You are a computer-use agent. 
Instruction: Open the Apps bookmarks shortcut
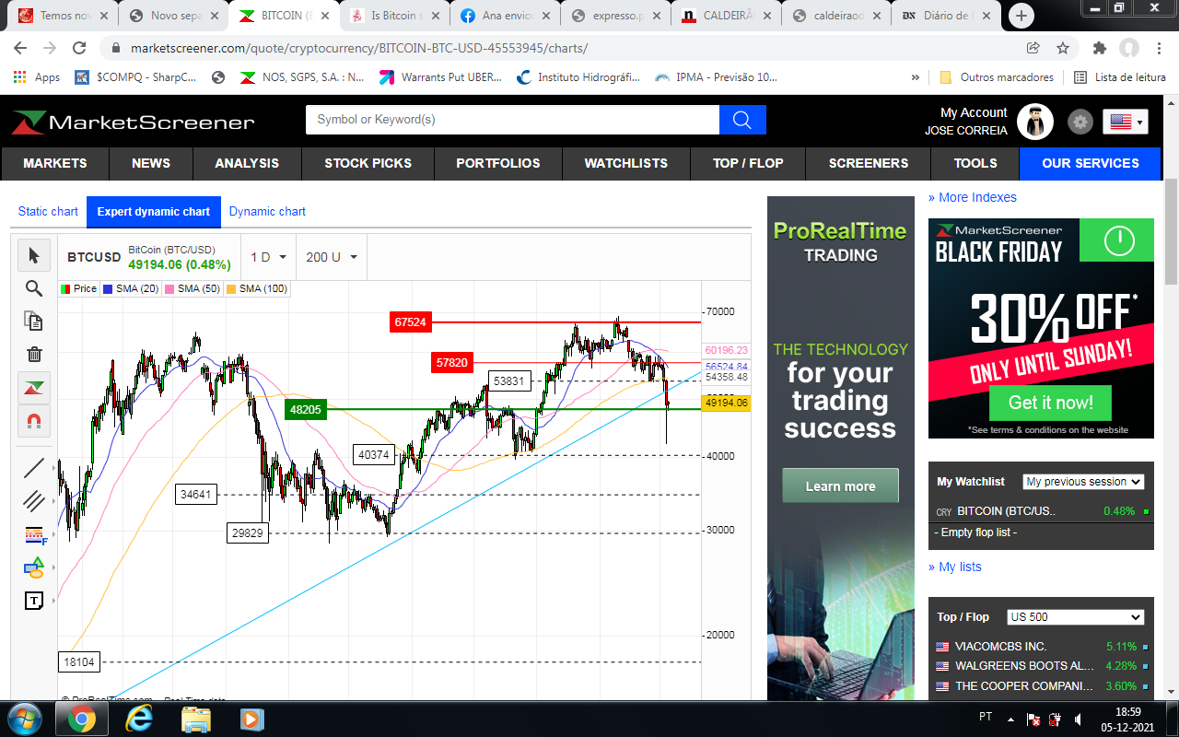(x=37, y=77)
